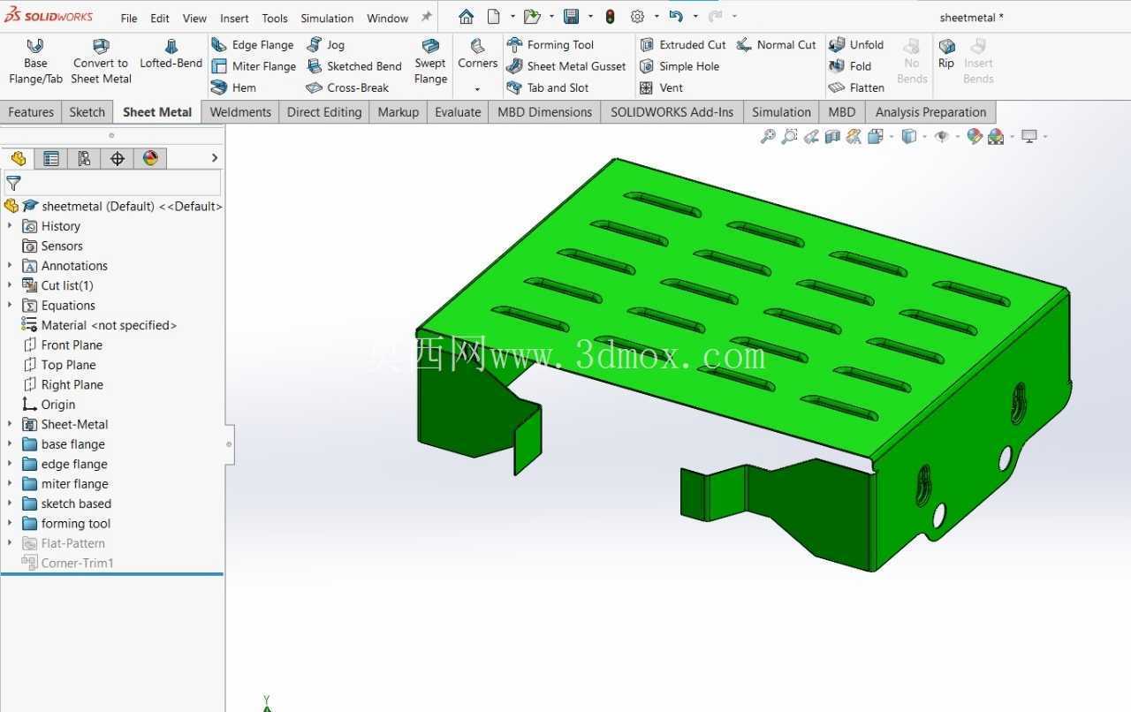The width and height of the screenshot is (1131, 712).
Task: Open the DisplayManager tab with the color ball
Action: click(x=150, y=158)
